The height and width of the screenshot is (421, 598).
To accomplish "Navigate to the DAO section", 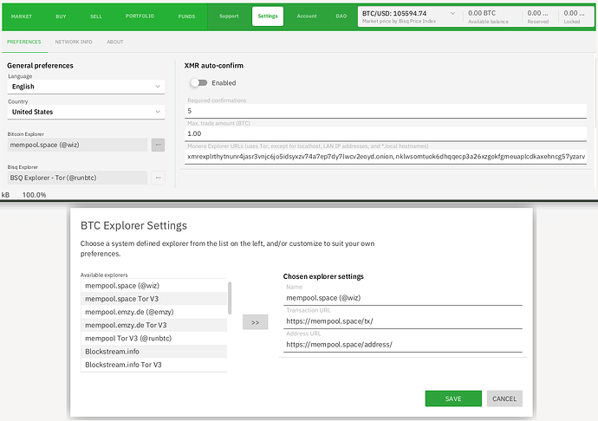I will (341, 16).
